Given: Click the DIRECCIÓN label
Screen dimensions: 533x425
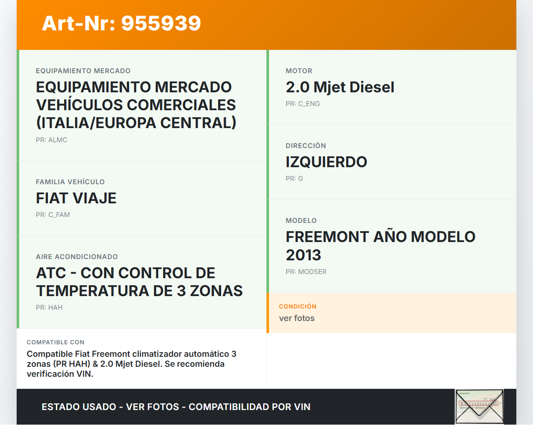Looking at the screenshot, I should pyautogui.click(x=306, y=146).
